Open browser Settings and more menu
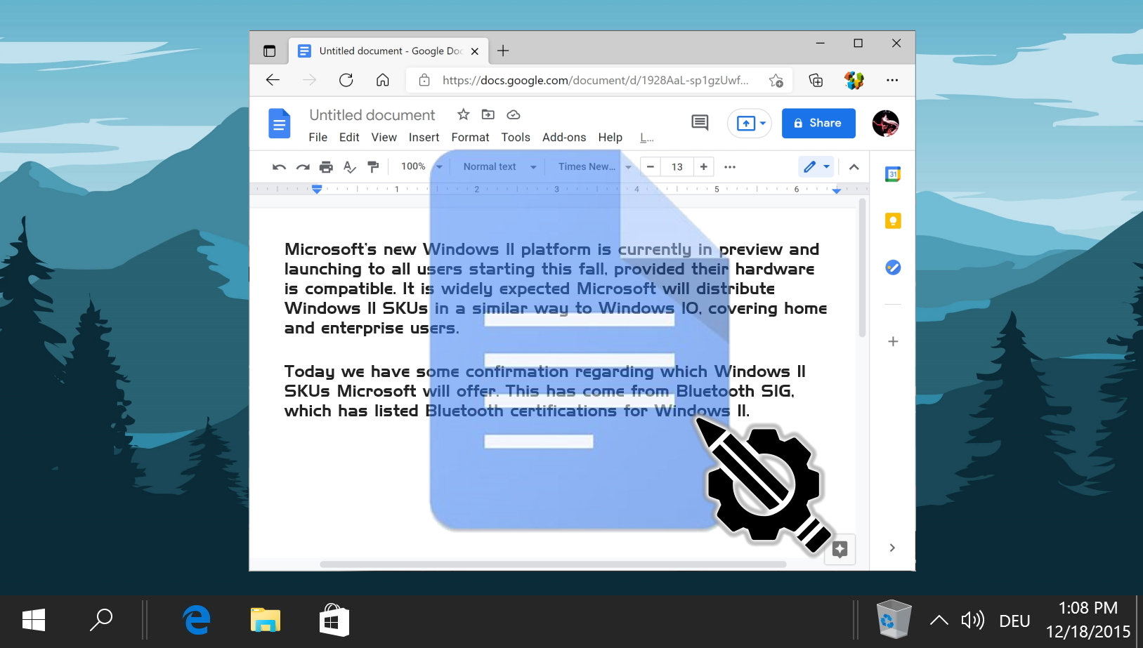 pos(892,80)
